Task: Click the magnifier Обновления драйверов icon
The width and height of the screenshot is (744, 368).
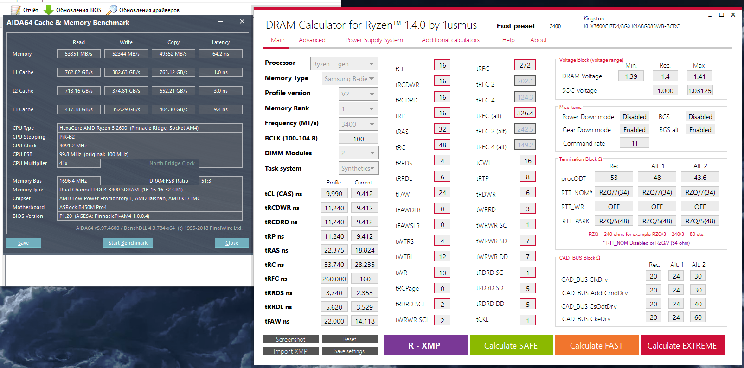Action: (112, 10)
